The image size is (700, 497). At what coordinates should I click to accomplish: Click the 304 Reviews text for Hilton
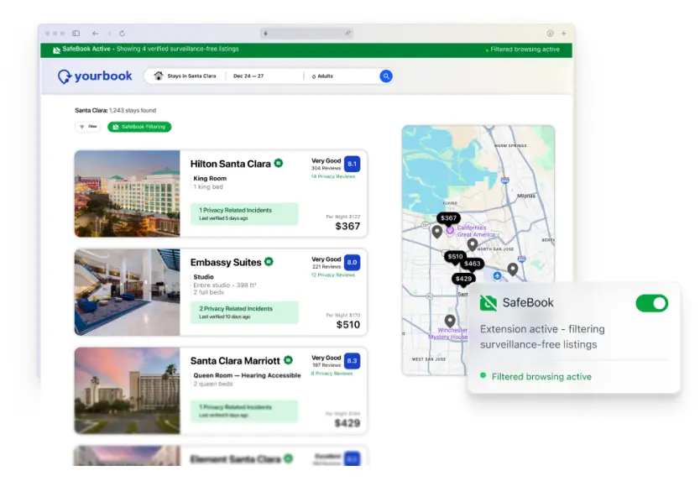(326, 169)
